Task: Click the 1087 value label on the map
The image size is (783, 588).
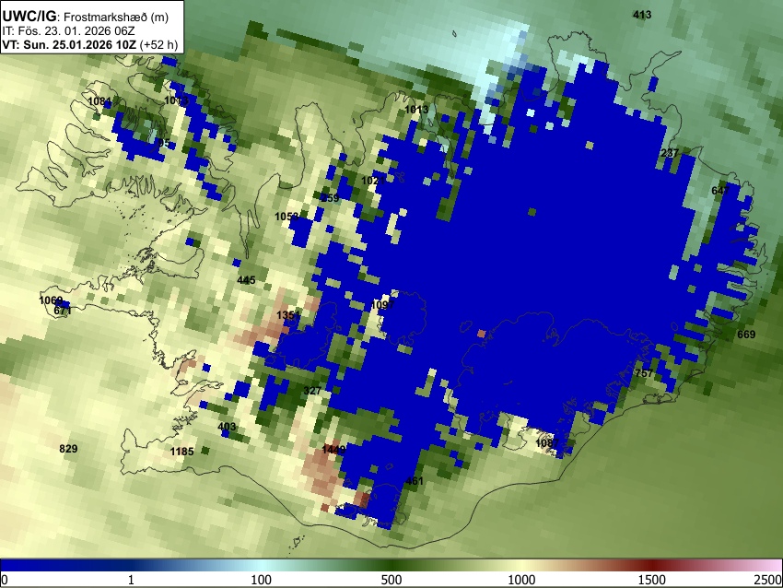Action: [x=547, y=443]
